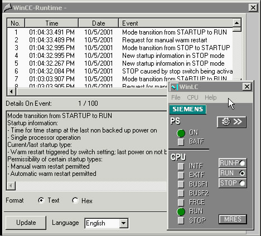Click the Date column header
Viewport: 261px width, 236px height.
point(99,23)
